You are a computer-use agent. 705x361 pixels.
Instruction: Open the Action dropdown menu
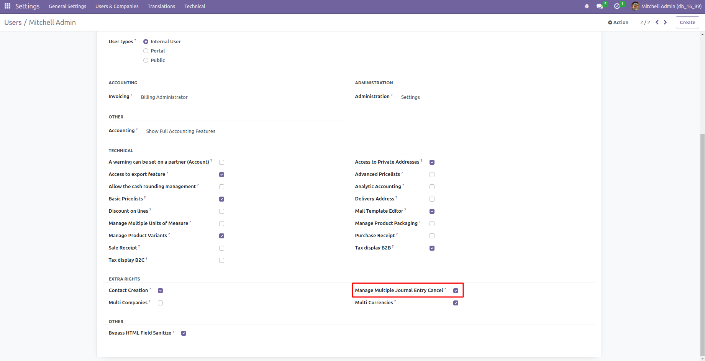pos(618,22)
